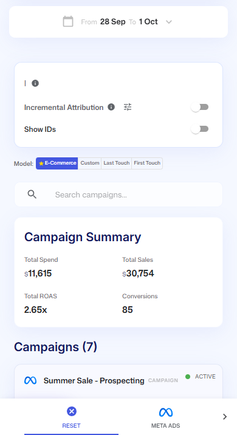This screenshot has width=237, height=435.
Task: Select the META ADS bottom tab
Action: click(x=166, y=416)
